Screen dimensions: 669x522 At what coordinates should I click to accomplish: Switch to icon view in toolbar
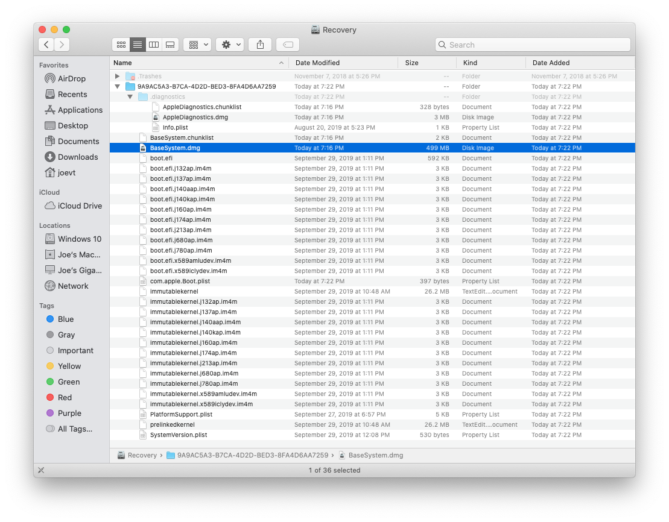pos(121,45)
